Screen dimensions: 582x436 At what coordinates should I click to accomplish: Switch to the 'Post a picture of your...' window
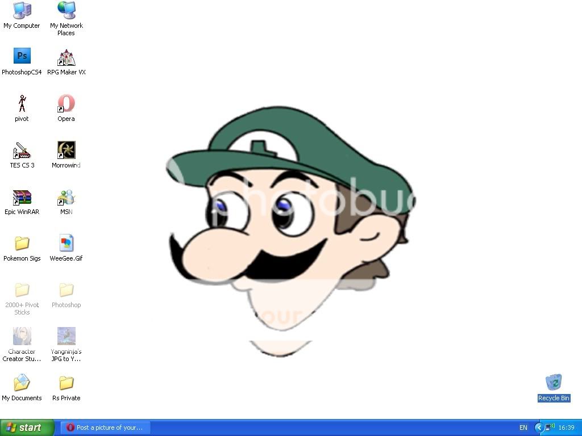[x=105, y=427]
